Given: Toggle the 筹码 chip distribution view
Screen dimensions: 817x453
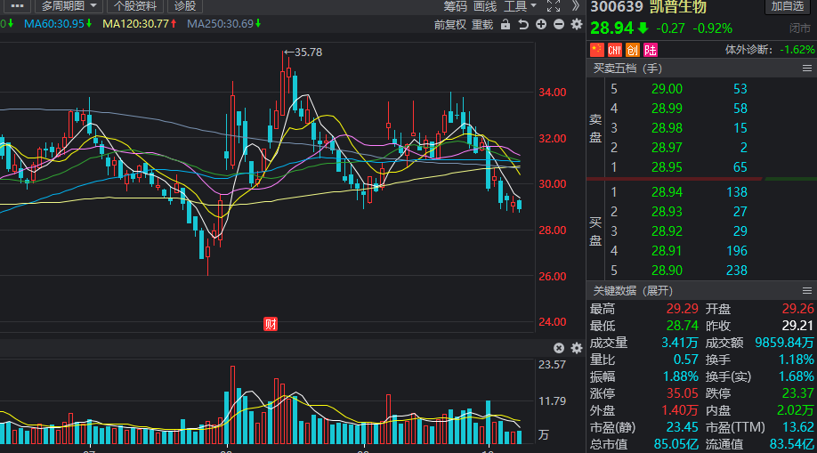Looking at the screenshot, I should [x=456, y=5].
